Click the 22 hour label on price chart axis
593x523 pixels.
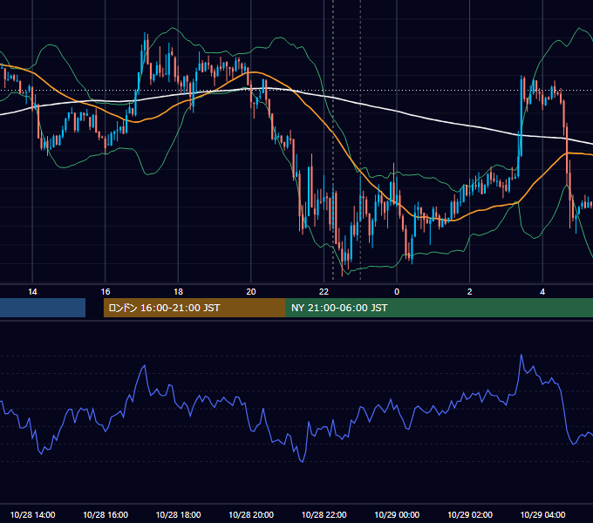pos(324,292)
